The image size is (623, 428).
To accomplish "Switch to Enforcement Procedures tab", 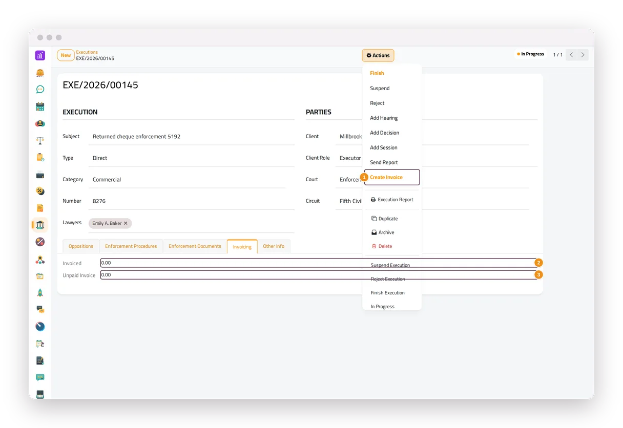I will (131, 246).
